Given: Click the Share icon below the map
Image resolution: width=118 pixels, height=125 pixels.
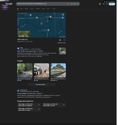Looking at the screenshot, I should (x=64, y=40).
